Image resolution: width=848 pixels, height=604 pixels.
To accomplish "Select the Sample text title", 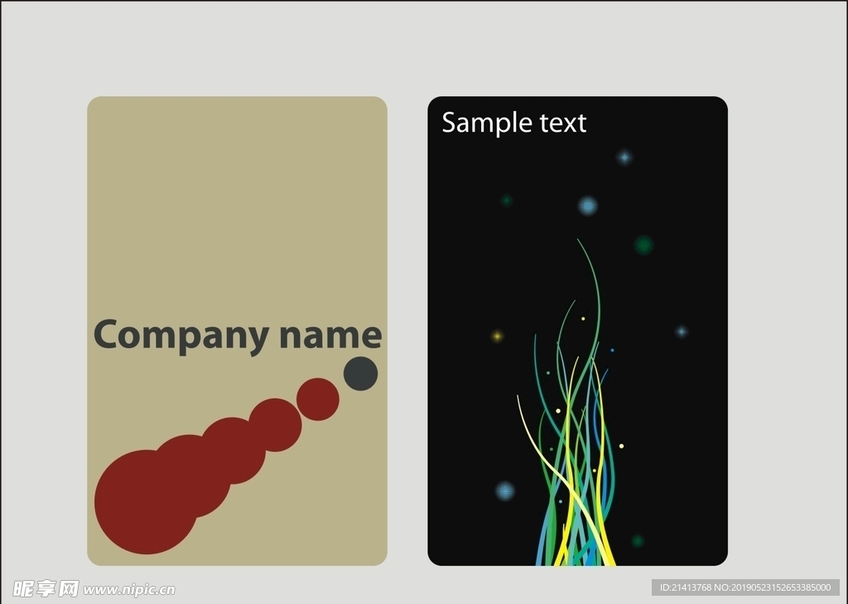I will coord(513,123).
